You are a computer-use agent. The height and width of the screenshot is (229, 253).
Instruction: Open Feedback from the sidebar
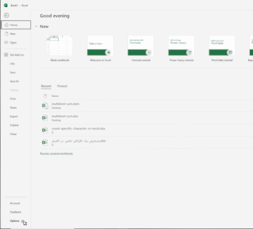(16, 212)
